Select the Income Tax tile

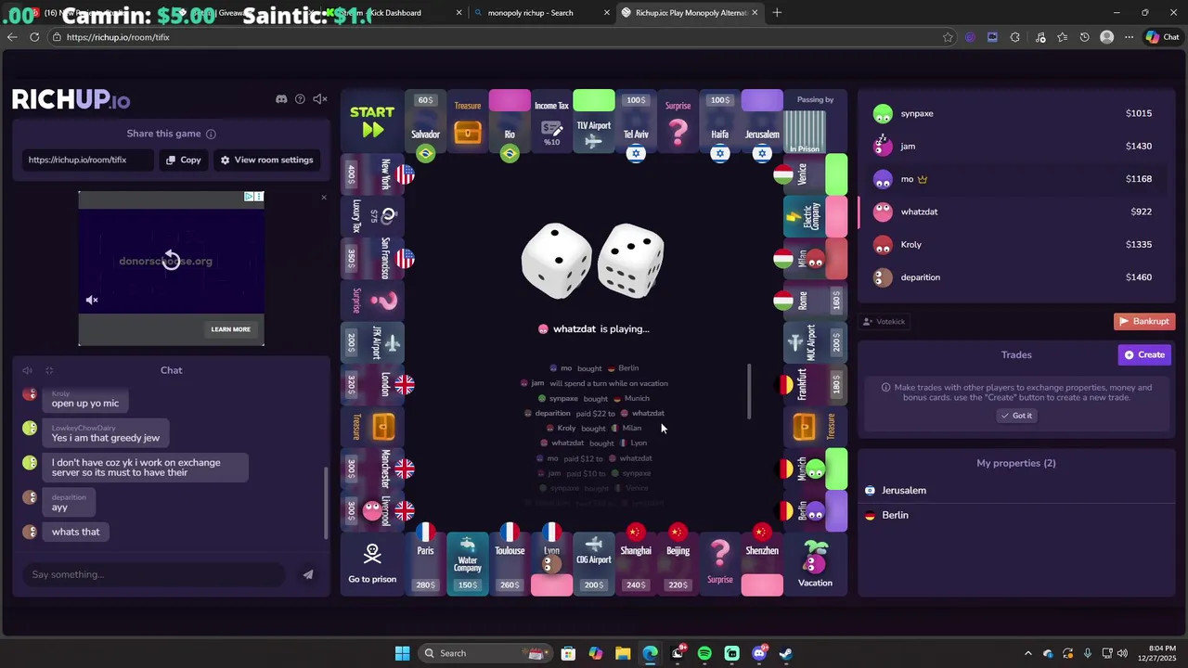click(x=551, y=122)
